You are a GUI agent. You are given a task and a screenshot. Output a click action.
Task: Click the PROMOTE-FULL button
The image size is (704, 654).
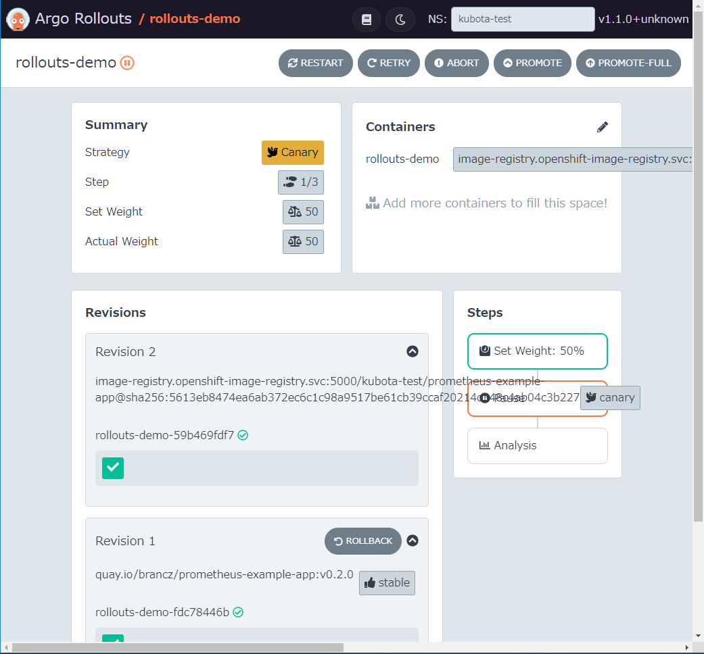(x=628, y=64)
